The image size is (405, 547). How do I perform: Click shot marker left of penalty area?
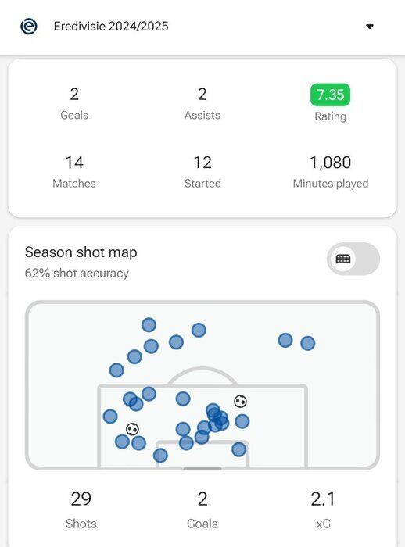(x=110, y=417)
